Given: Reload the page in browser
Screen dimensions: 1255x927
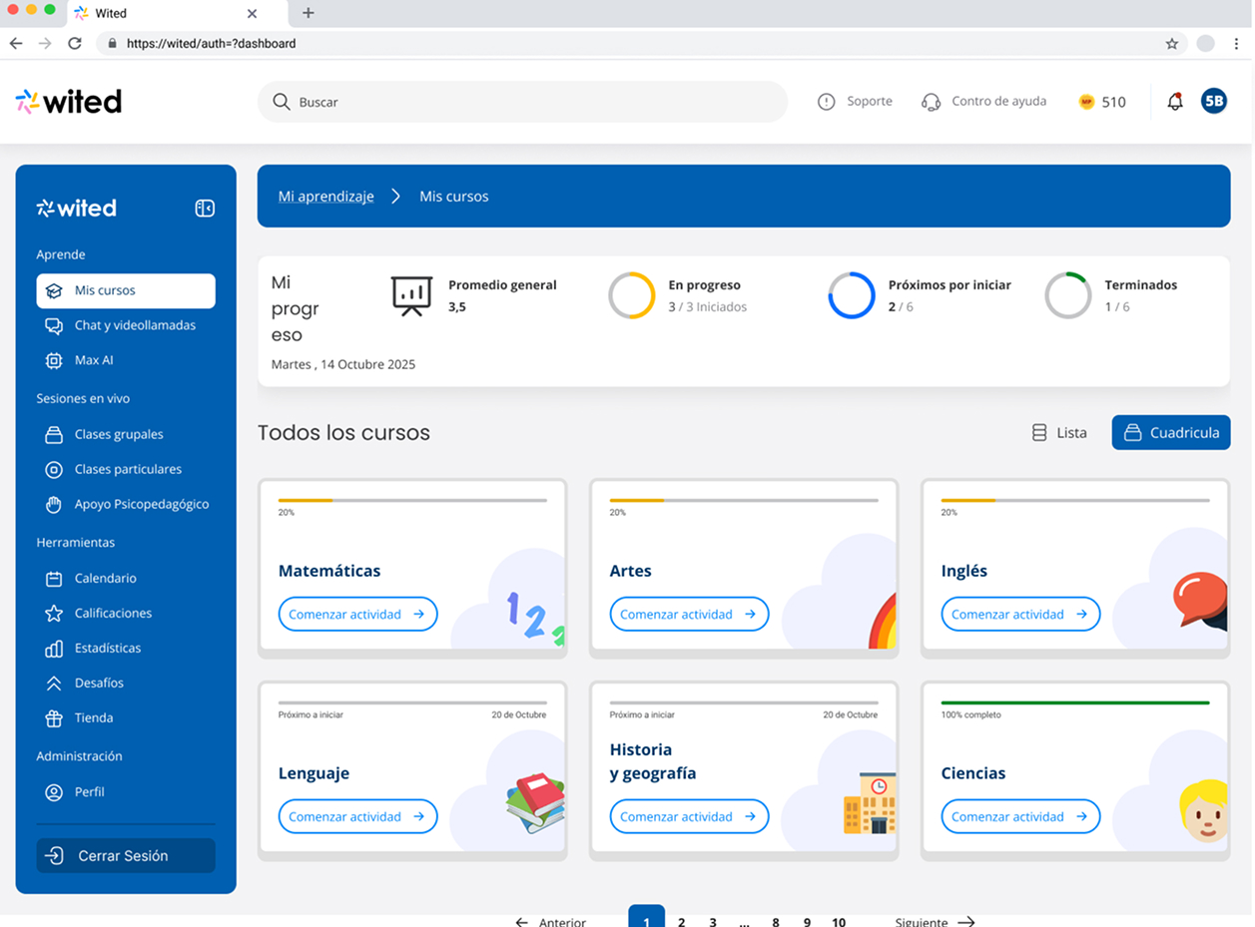Looking at the screenshot, I should point(74,44).
